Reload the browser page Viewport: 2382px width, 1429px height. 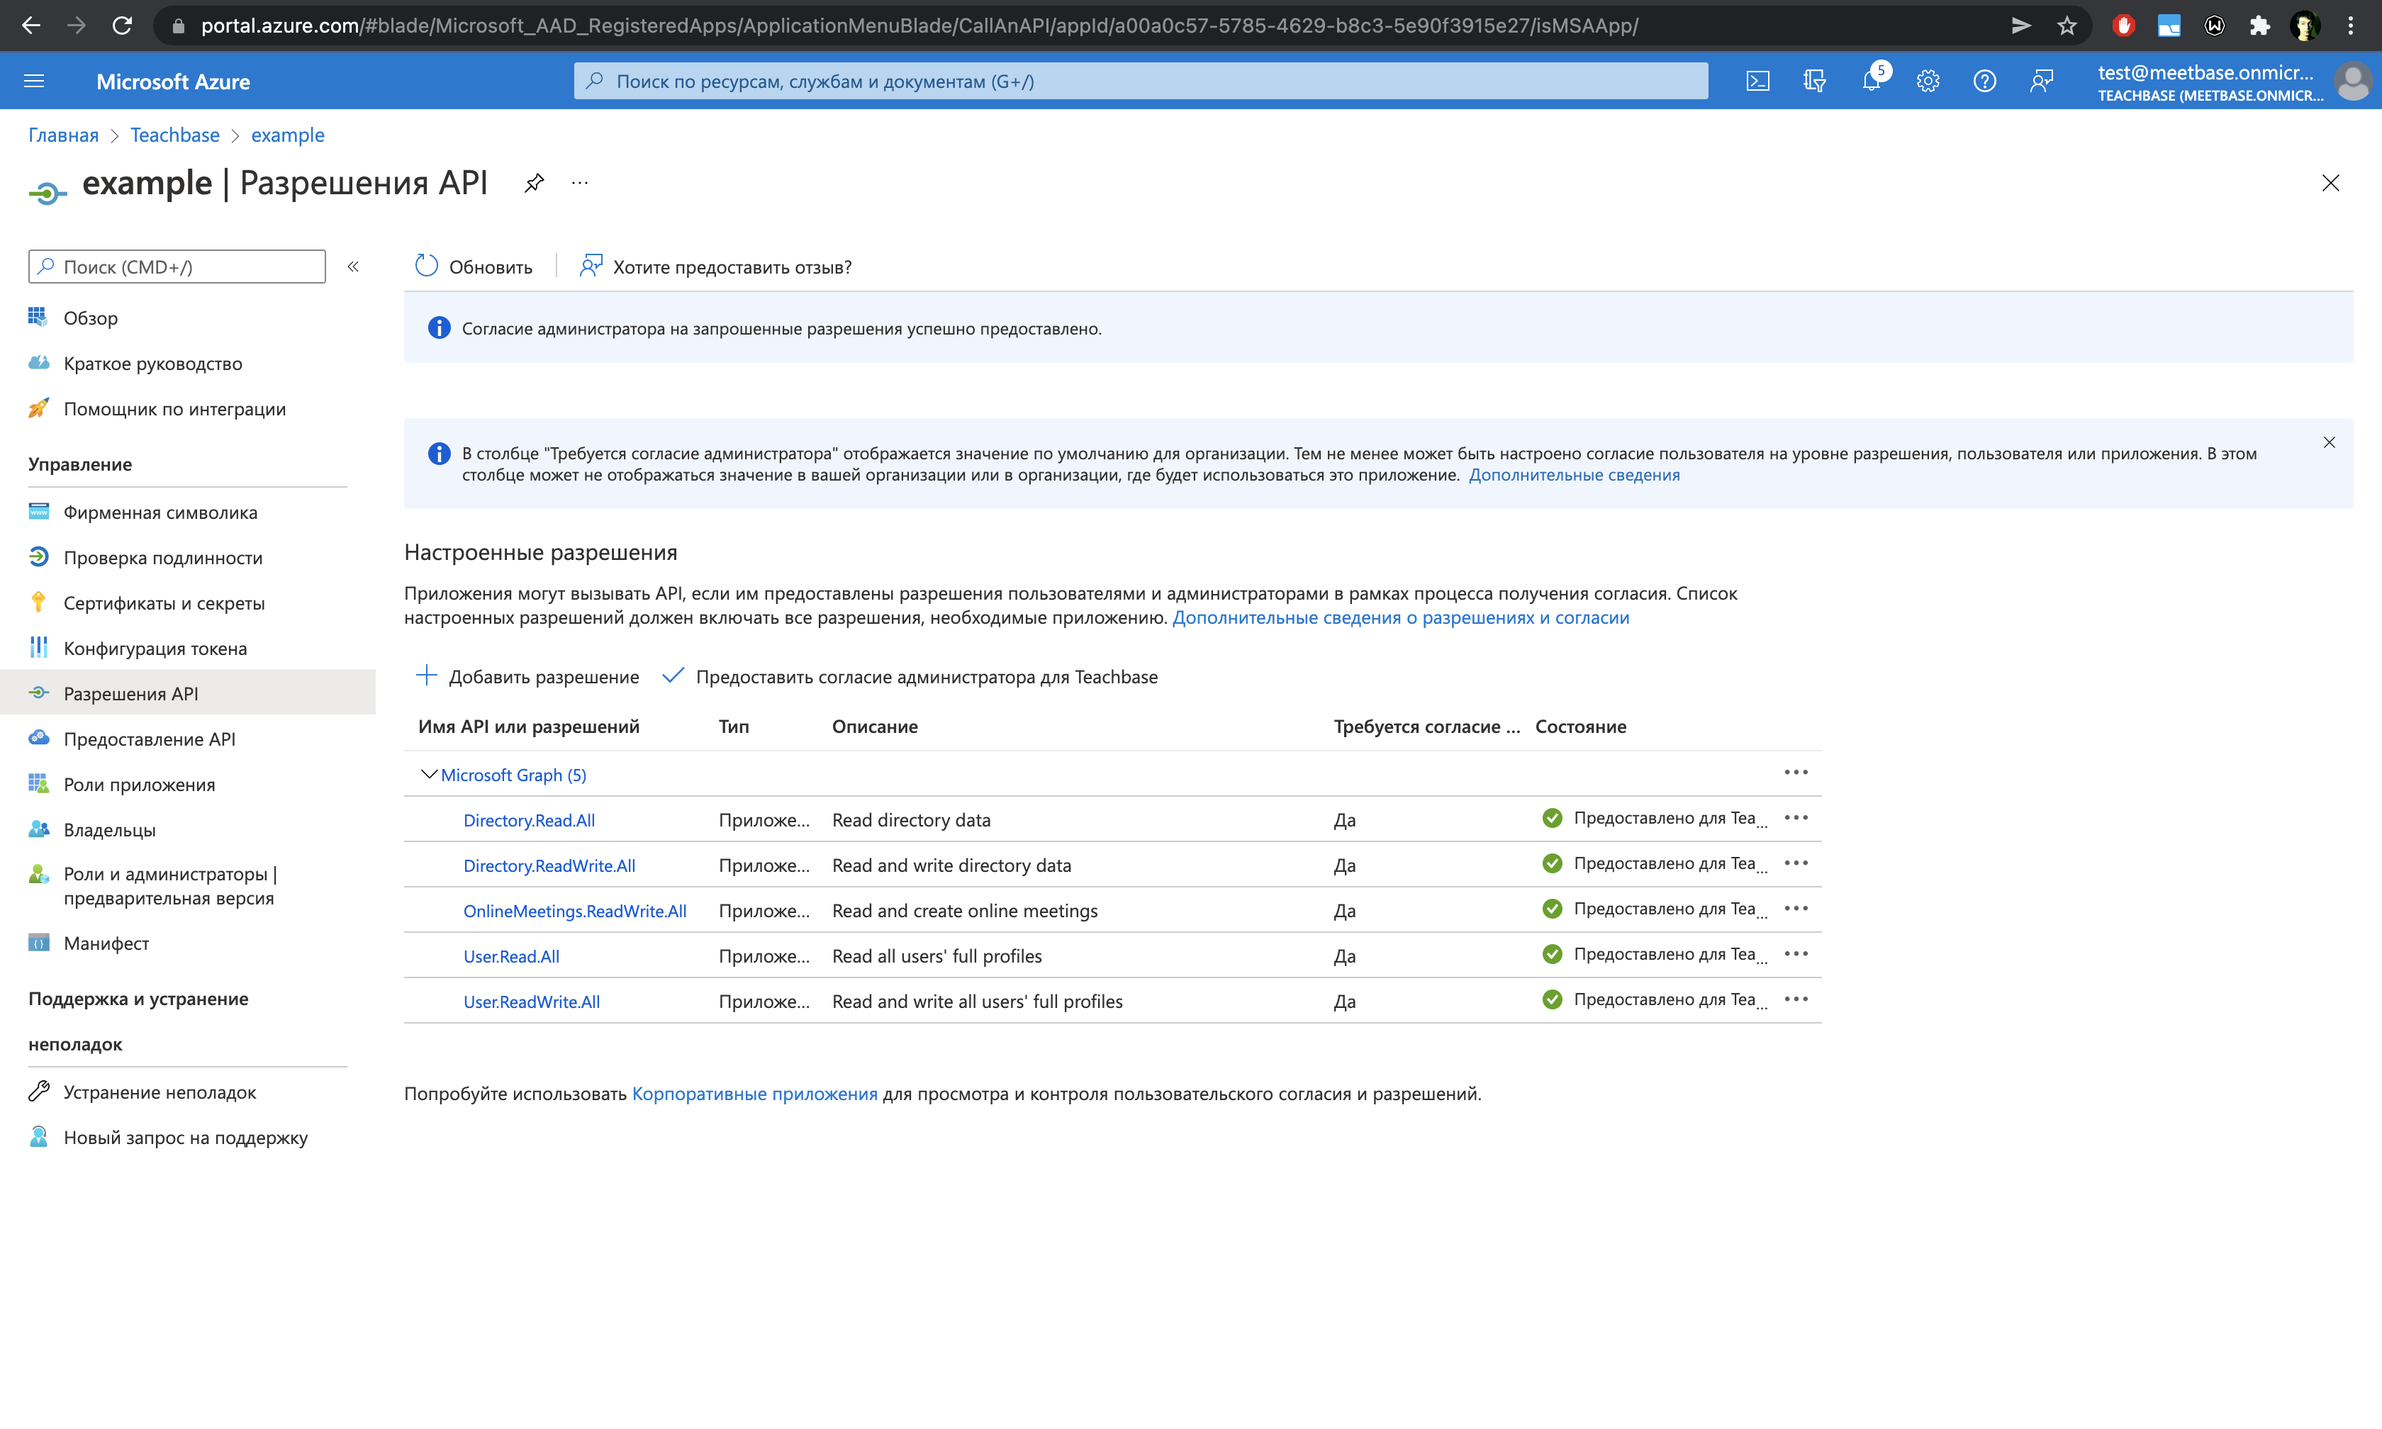point(122,26)
